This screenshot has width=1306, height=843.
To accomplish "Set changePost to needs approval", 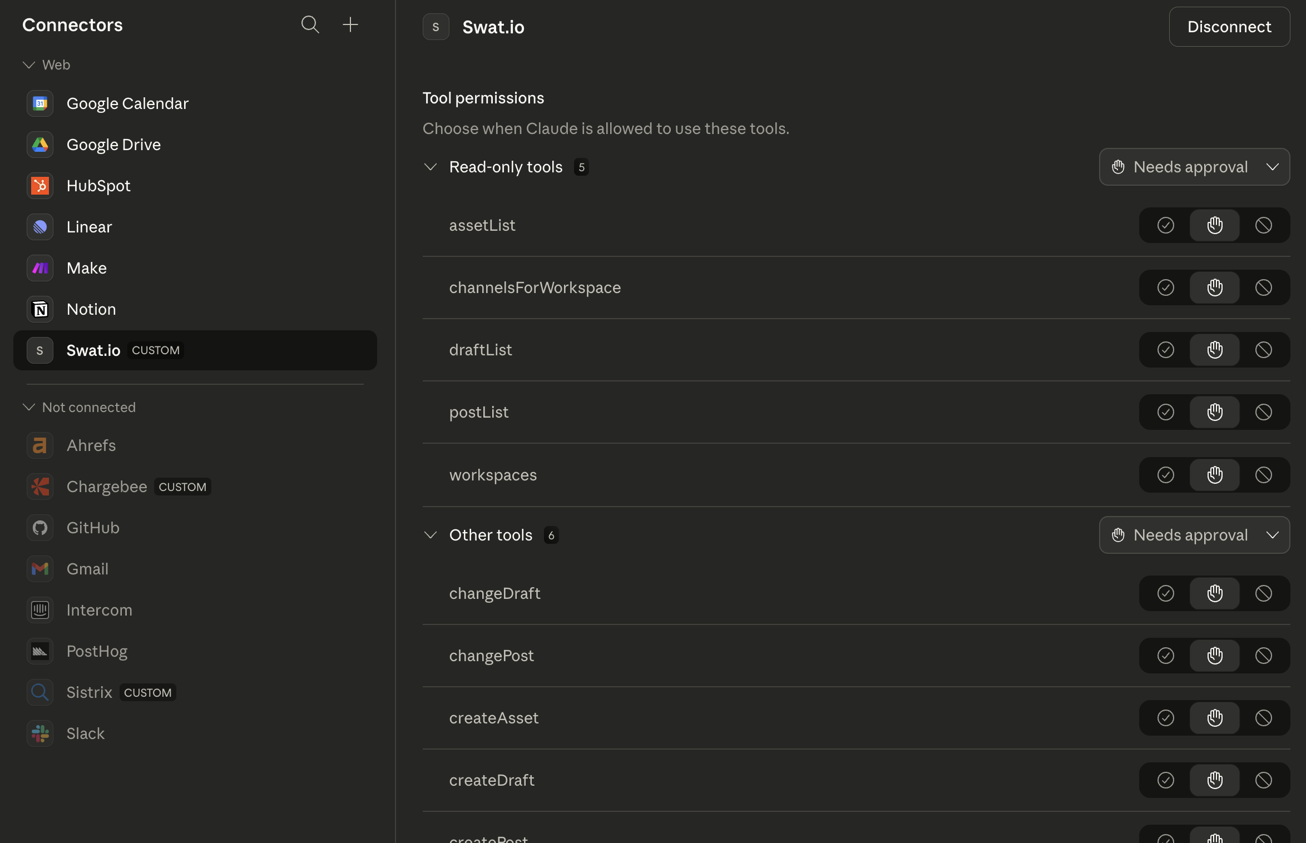I will [1215, 656].
